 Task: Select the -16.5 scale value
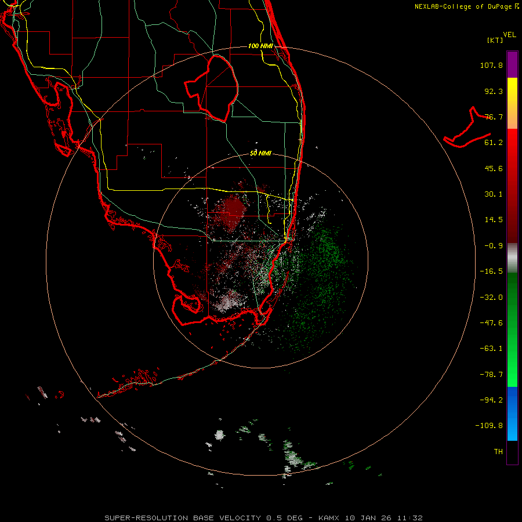point(491,271)
